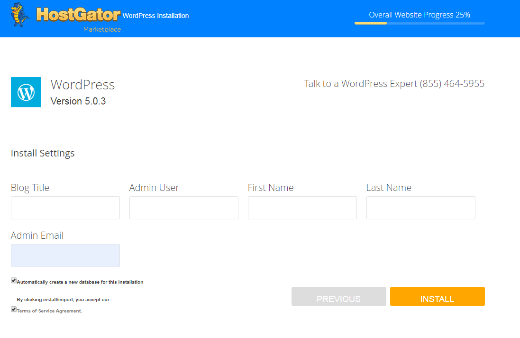This screenshot has height=338, width=520.
Task: Open the Marketplace link under HostGator
Action: coord(102,29)
